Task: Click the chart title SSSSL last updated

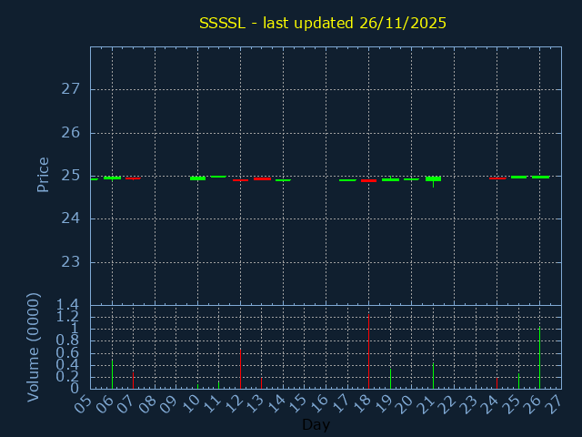Action: pyautogui.click(x=323, y=23)
